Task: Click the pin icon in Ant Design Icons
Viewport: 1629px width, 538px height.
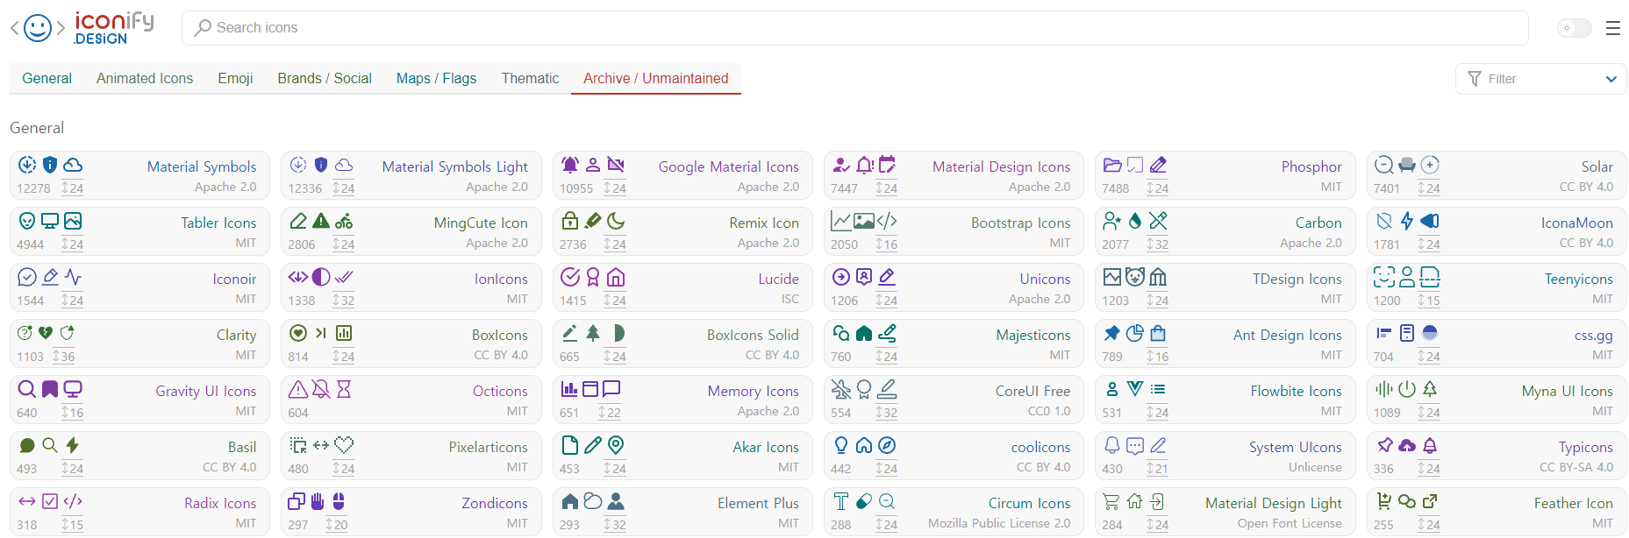Action: 1112,333
